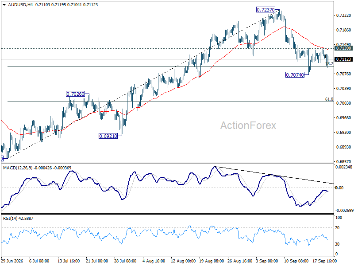
Task: Click the RSI 70 level marker
Action: [337, 228]
